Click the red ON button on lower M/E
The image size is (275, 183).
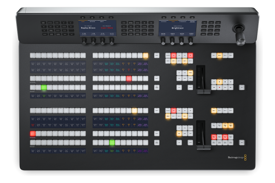(173, 111)
